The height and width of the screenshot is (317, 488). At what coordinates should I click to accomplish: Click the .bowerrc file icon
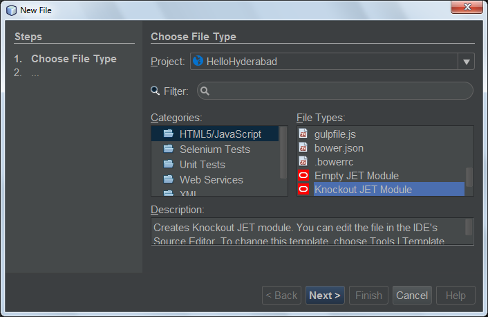[x=303, y=162]
